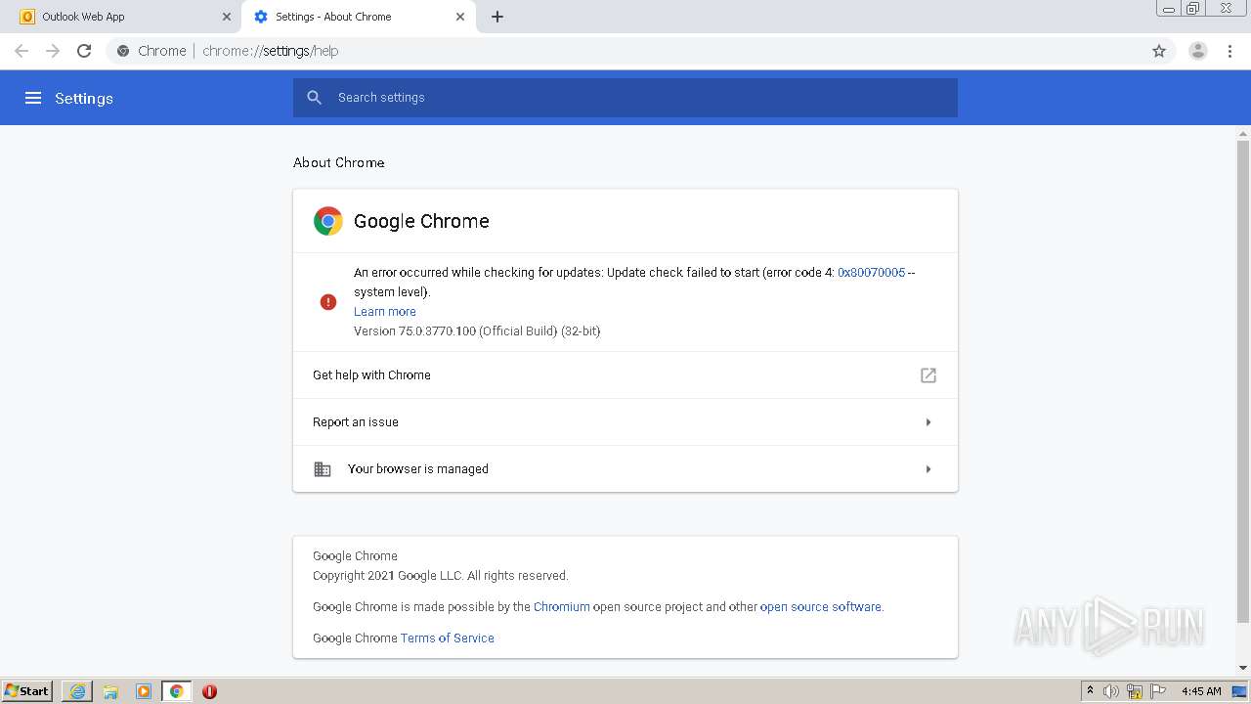
Task: Open the Chromium project link
Action: 561,607
